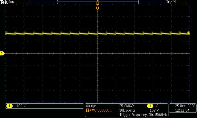Click the 12:32:54 time readout
The width and height of the screenshot is (197, 118).
pos(182,110)
